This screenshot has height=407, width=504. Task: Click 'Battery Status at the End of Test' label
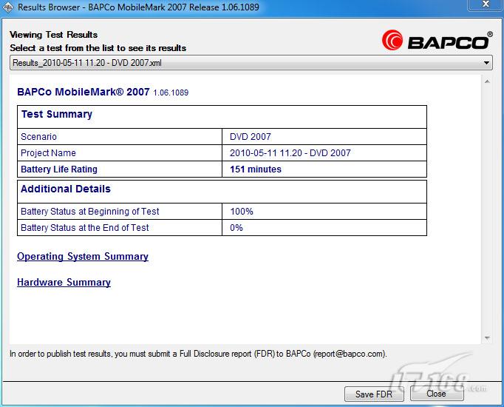pos(85,228)
